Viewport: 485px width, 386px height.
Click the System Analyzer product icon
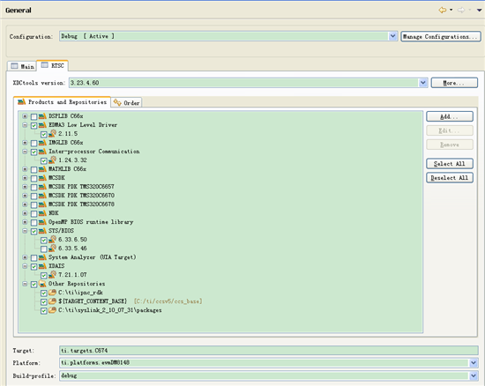tap(42, 257)
